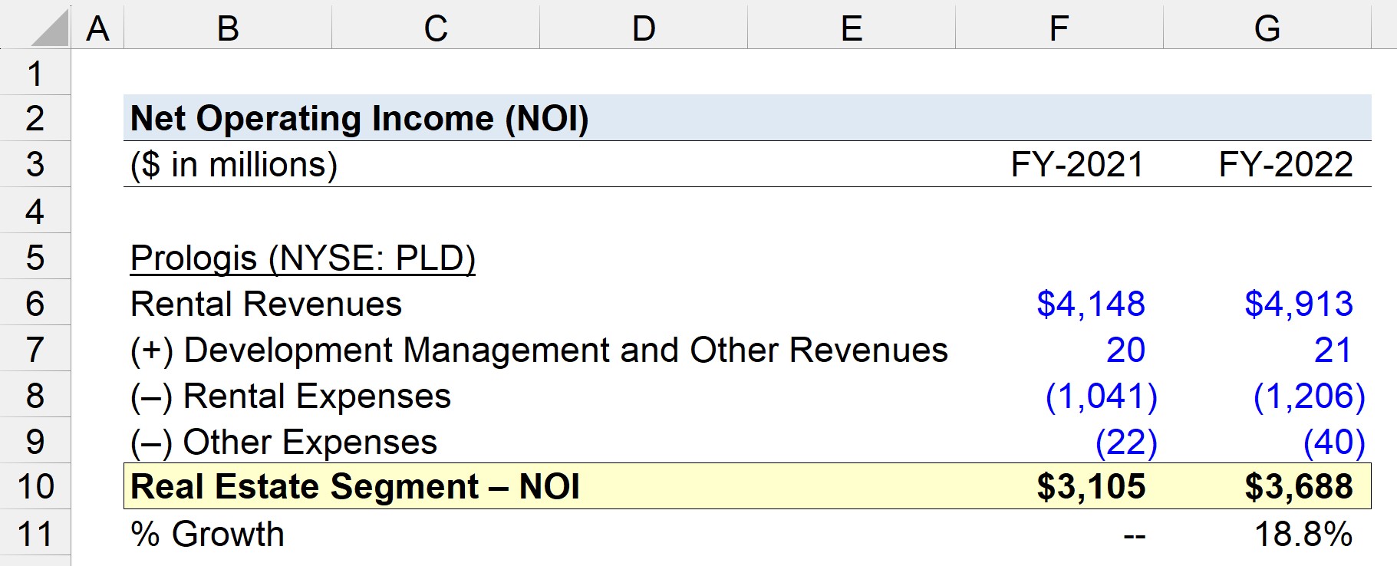Image resolution: width=1397 pixels, height=566 pixels.
Task: Select row 4 header
Action: [35, 211]
